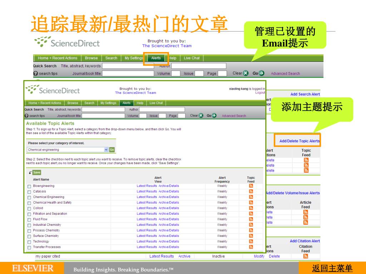Click the RSS feed icon for Bioengineering
This screenshot has height=274, width=366.
251,186
